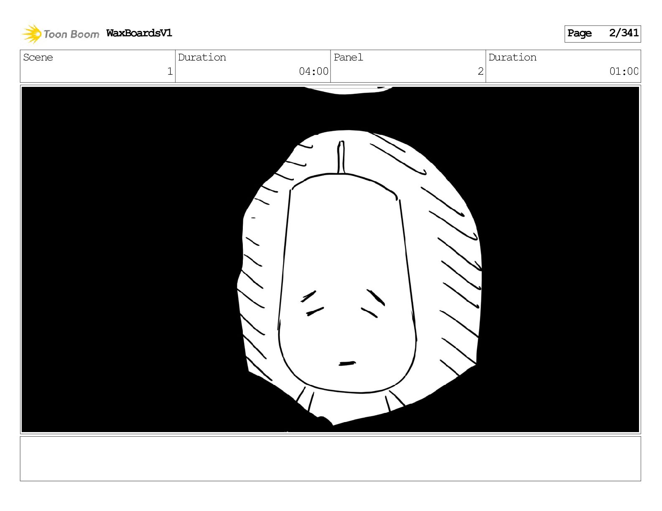662x511 pixels.
Task: Click panel duration value 01:00
Action: pos(624,71)
